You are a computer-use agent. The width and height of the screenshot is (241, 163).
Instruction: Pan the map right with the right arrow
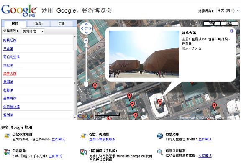(90, 28)
